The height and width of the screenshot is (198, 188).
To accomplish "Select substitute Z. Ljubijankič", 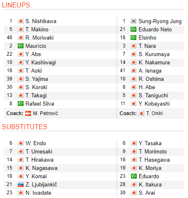I will click(x=41, y=185).
